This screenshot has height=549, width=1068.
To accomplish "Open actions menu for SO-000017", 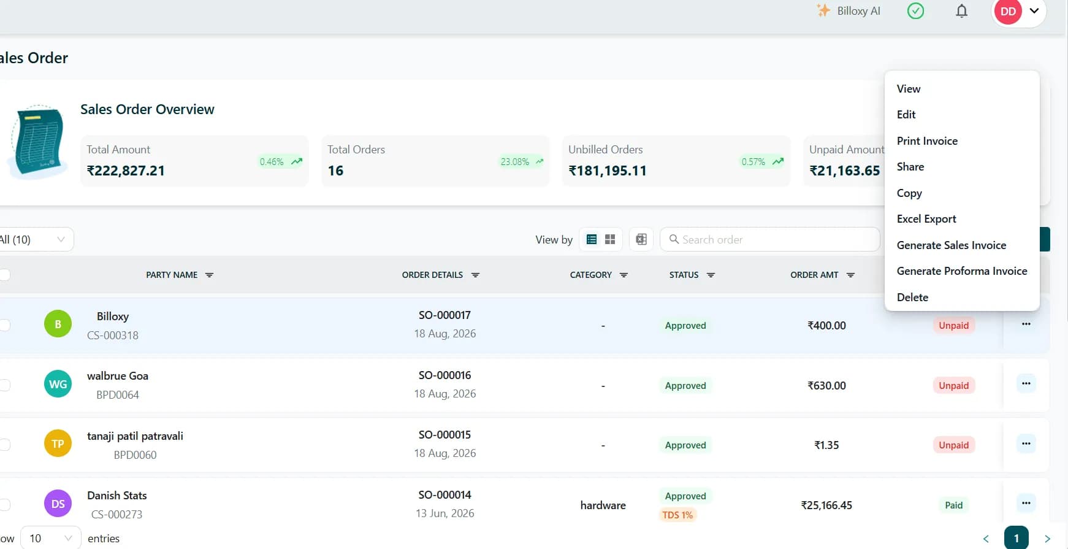I will (1026, 324).
